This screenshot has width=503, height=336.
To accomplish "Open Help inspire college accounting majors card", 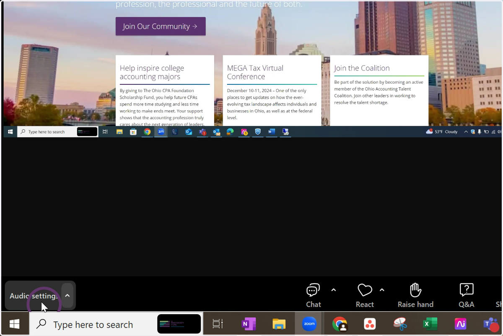I will (165, 91).
